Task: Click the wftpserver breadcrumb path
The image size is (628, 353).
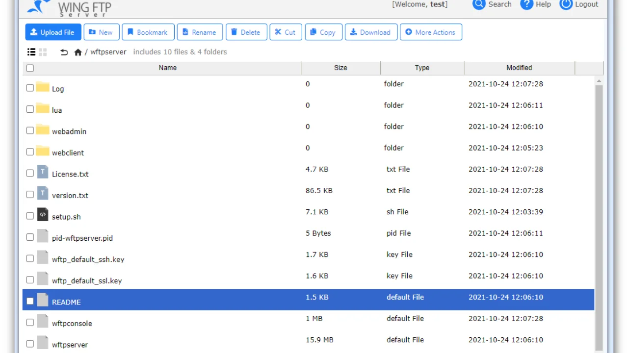Action: coord(108,51)
